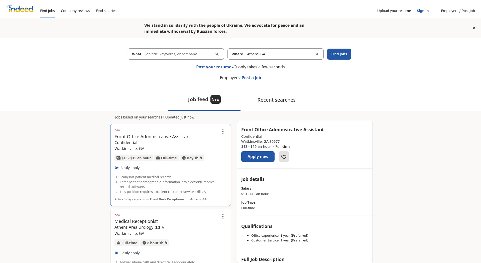The height and width of the screenshot is (263, 481).
Task: Click the Watkinsville, GA 30677 location text
Action: point(260,142)
